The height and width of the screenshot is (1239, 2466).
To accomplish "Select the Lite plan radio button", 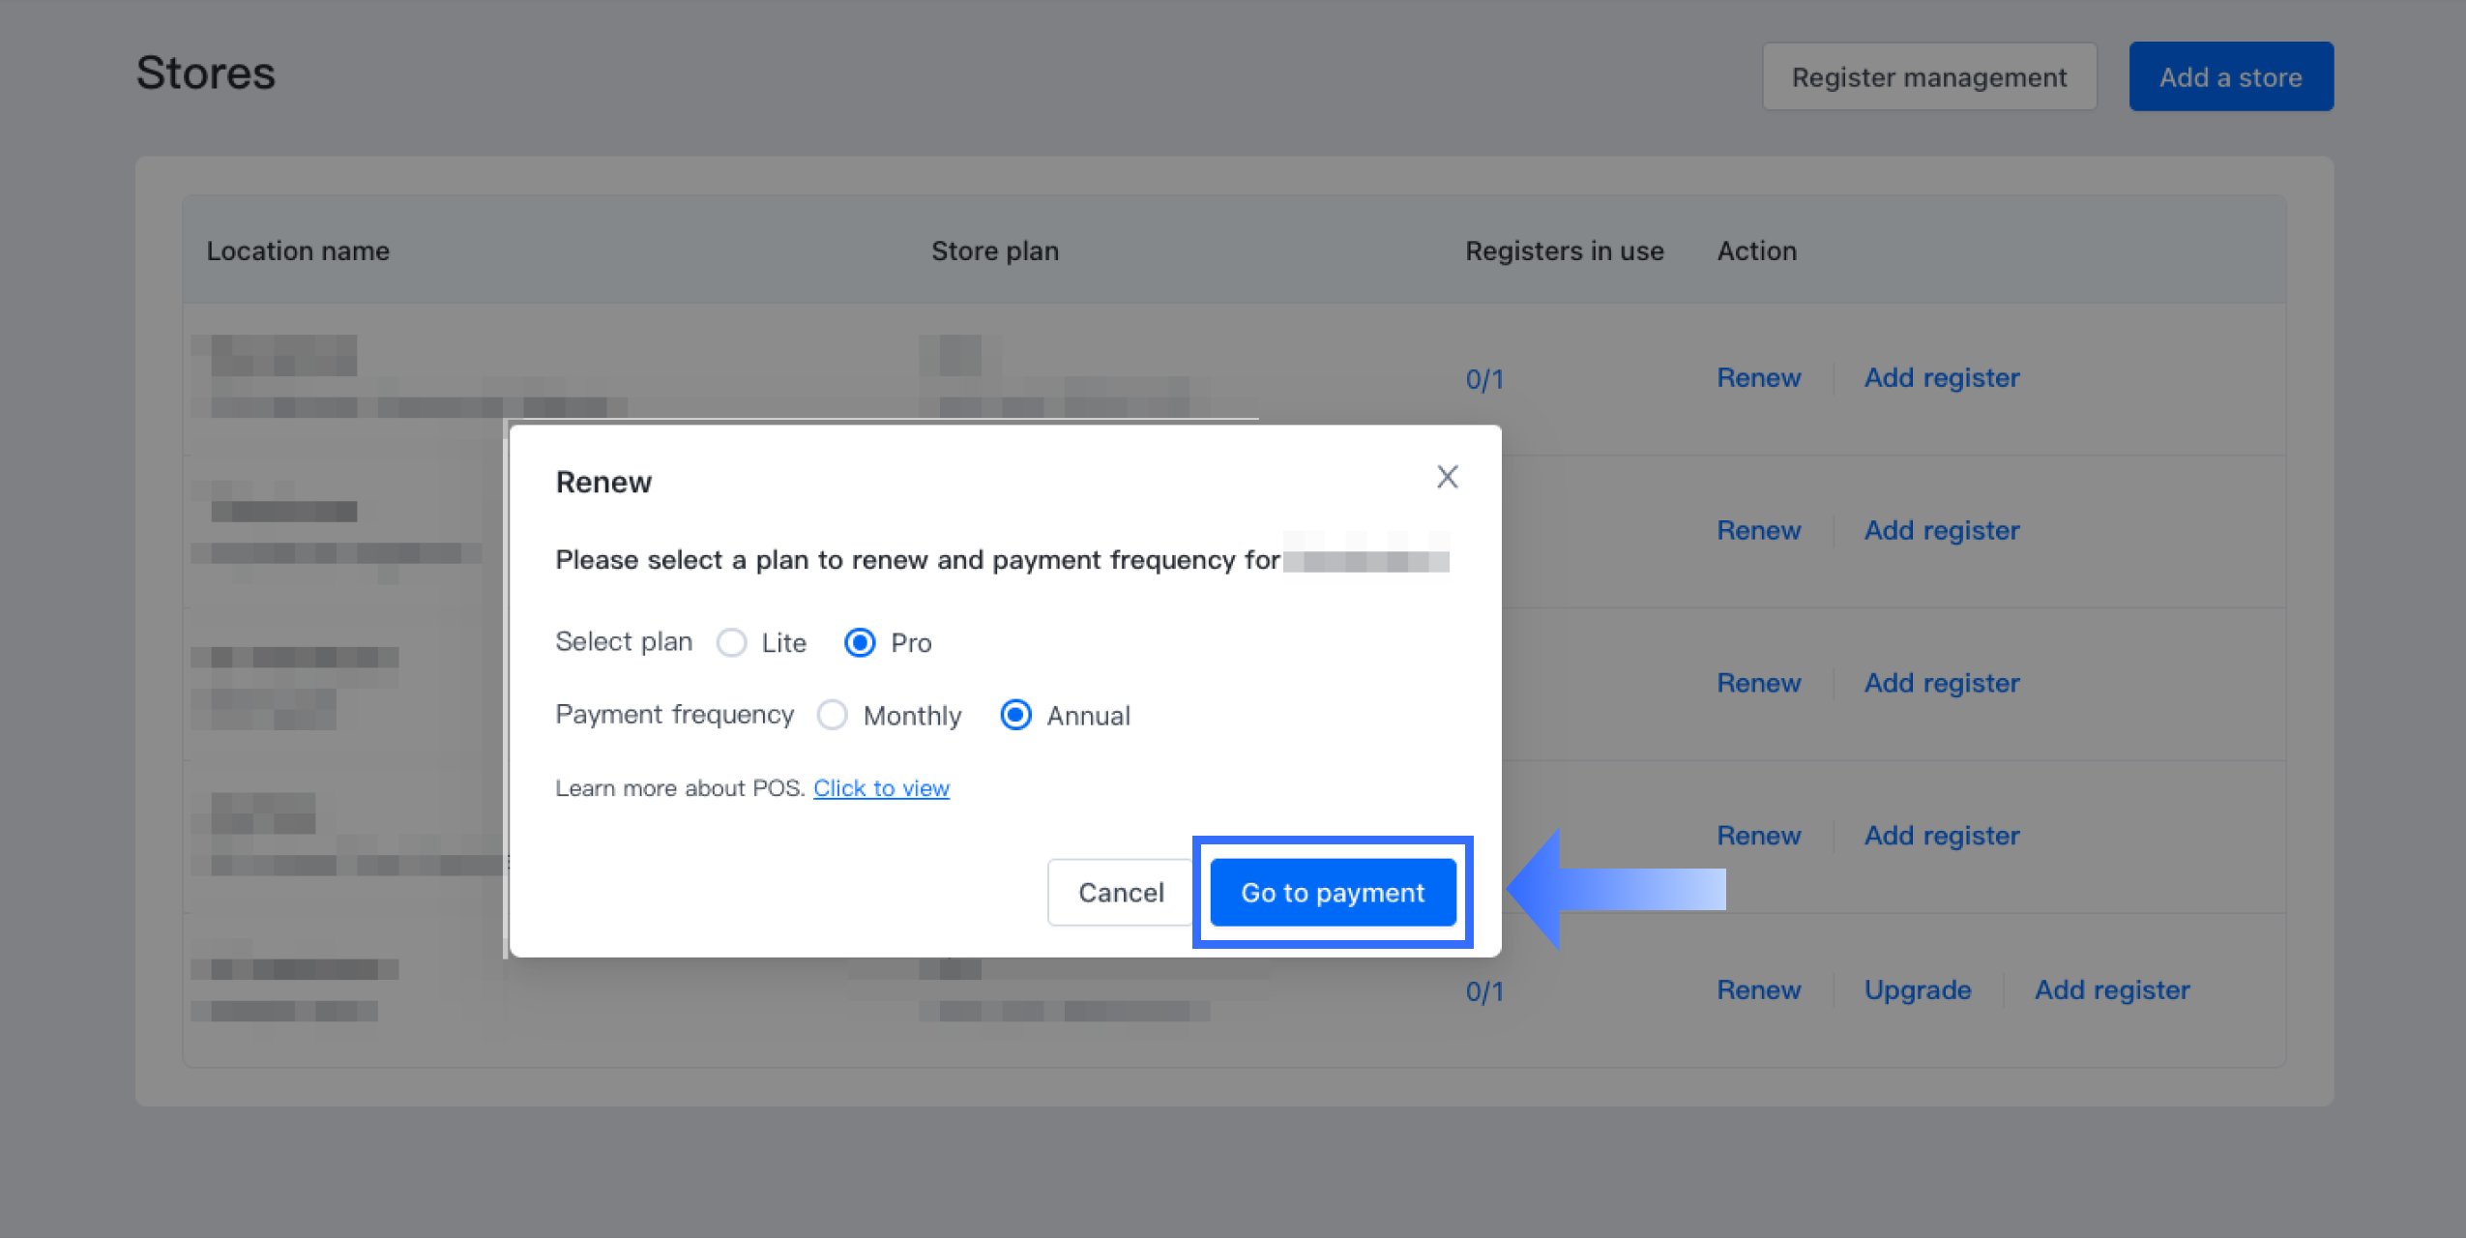I will pyautogui.click(x=732, y=643).
